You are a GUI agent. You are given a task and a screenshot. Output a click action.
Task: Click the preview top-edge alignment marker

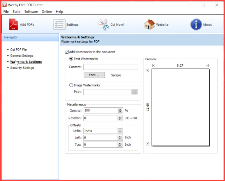(148, 71)
